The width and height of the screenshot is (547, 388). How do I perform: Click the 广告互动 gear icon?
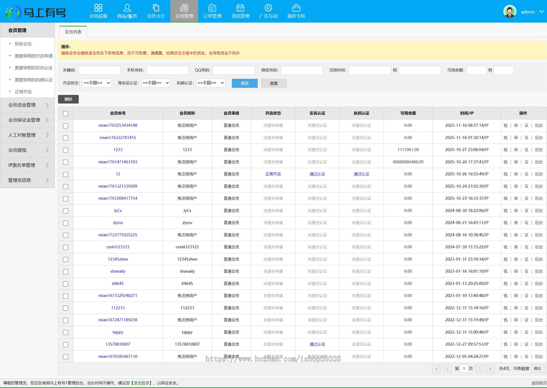pyautogui.click(x=268, y=8)
